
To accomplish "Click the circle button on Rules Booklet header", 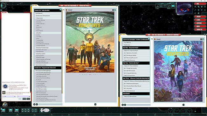I will pyautogui.click(x=60, y=10).
